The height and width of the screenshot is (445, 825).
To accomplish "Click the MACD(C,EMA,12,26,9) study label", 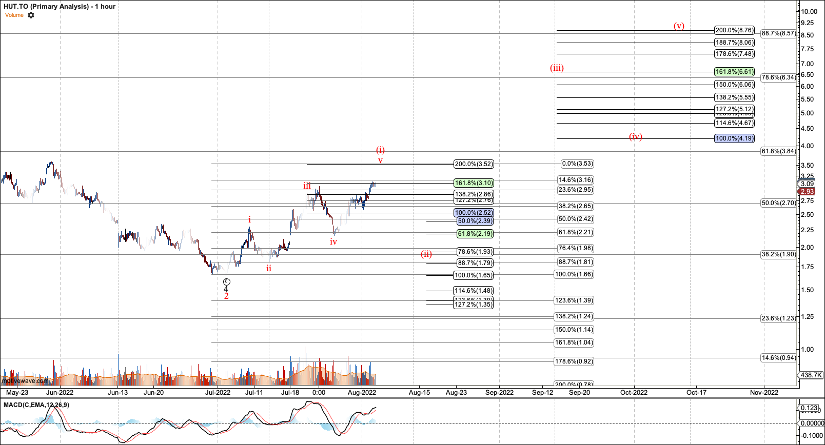I will click(36, 405).
